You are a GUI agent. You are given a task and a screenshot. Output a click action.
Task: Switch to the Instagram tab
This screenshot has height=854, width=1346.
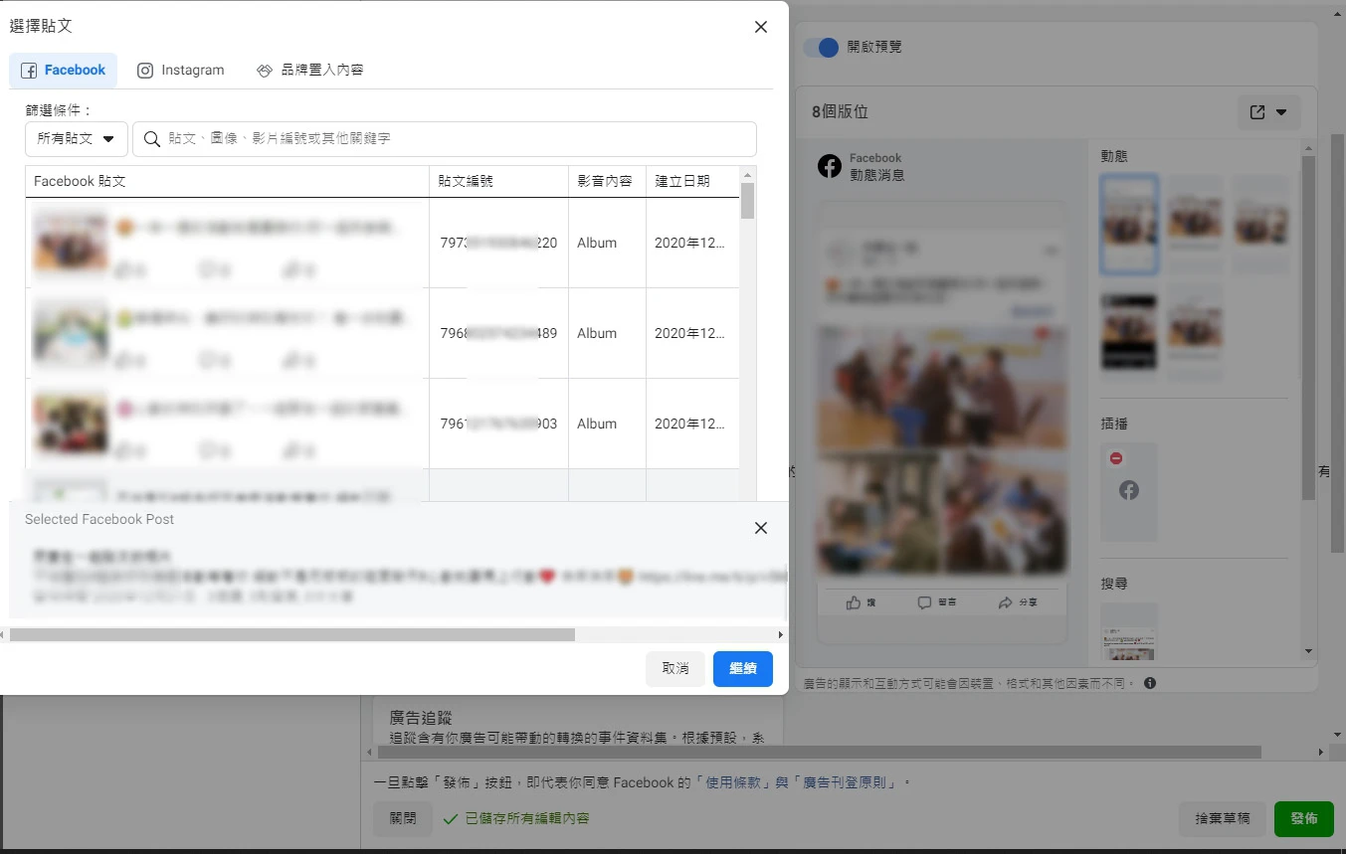181,71
